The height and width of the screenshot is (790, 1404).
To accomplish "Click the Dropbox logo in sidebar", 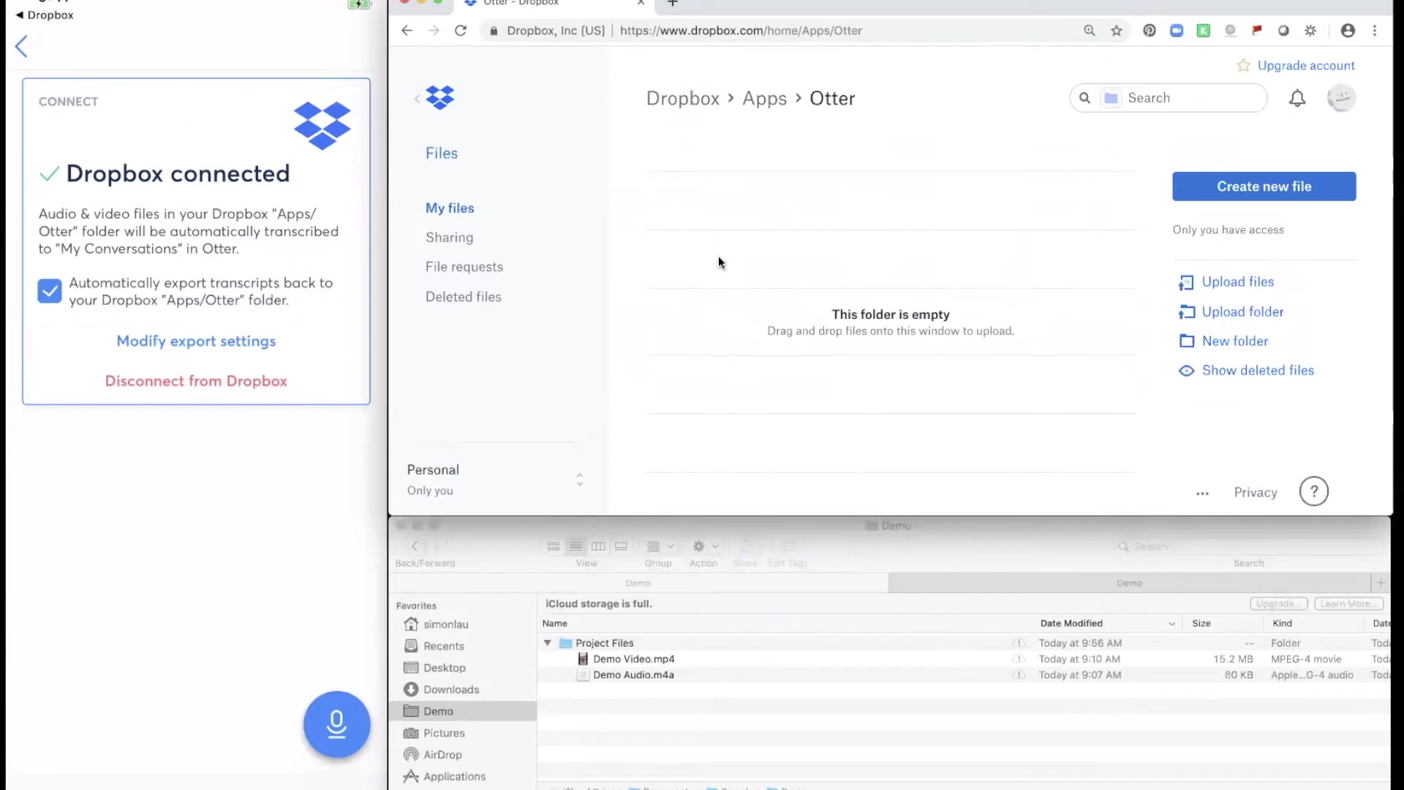I will click(x=440, y=97).
